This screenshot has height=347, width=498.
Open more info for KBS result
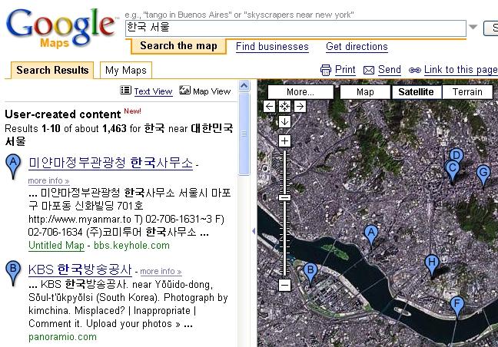click(x=161, y=272)
